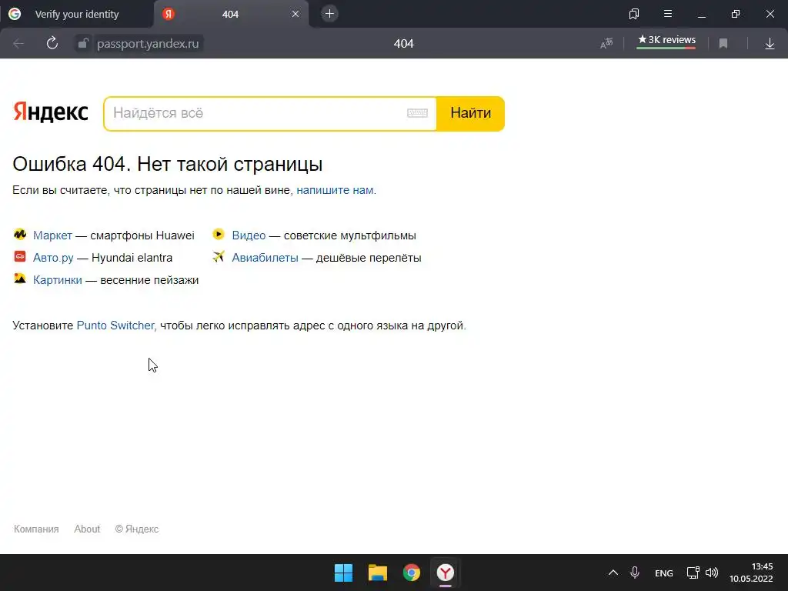Switch to the Verify your identity tab
788x591 pixels.
76,14
